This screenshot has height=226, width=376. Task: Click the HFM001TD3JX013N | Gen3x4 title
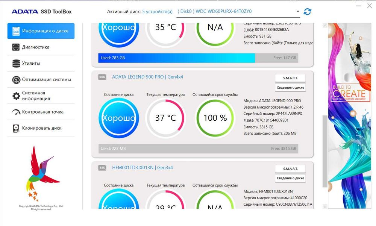(143, 168)
